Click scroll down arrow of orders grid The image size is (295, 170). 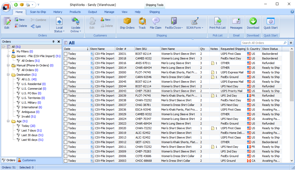click(x=292, y=161)
